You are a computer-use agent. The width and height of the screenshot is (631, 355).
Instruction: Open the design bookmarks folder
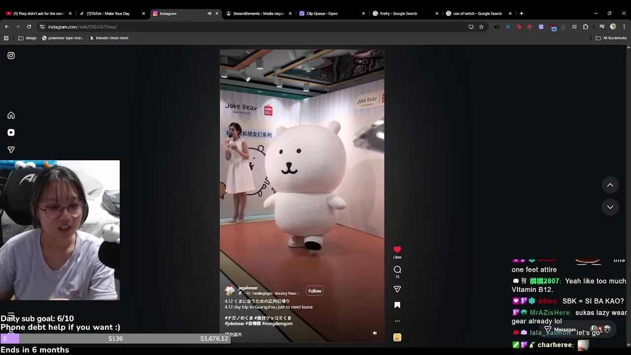tap(28, 38)
